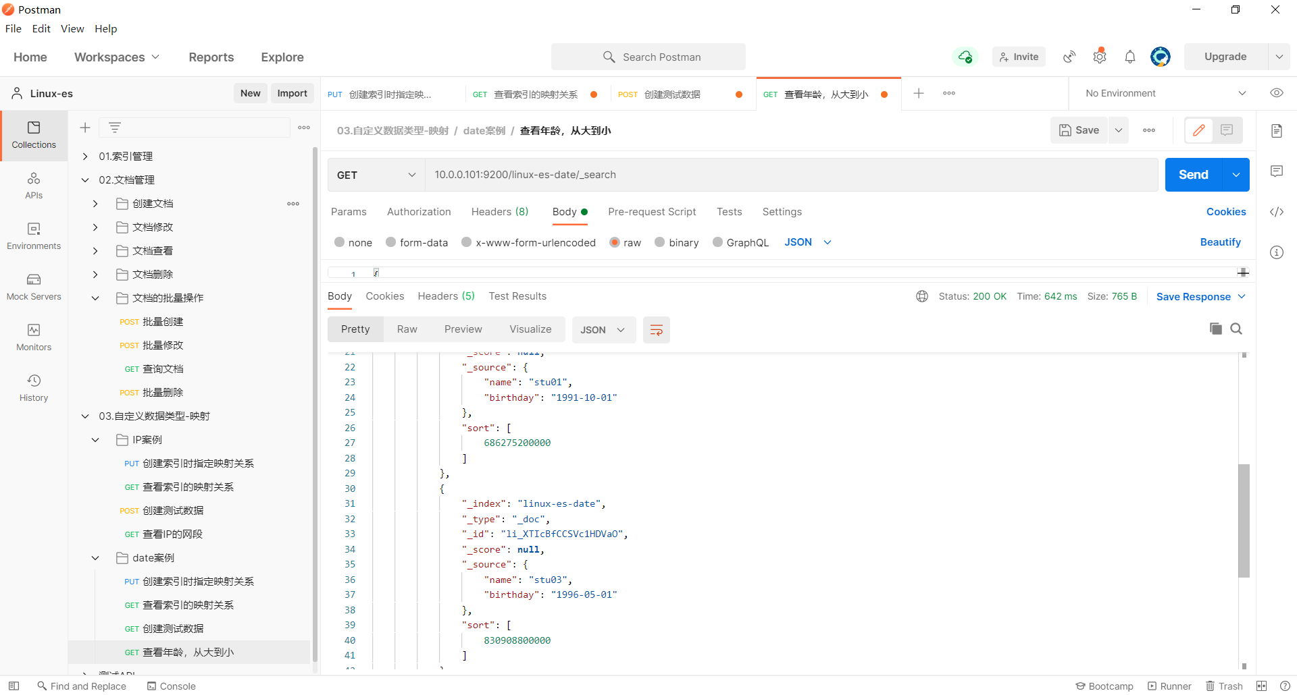Select the GraphQL body type
The height and width of the screenshot is (695, 1297).
pyautogui.click(x=718, y=242)
